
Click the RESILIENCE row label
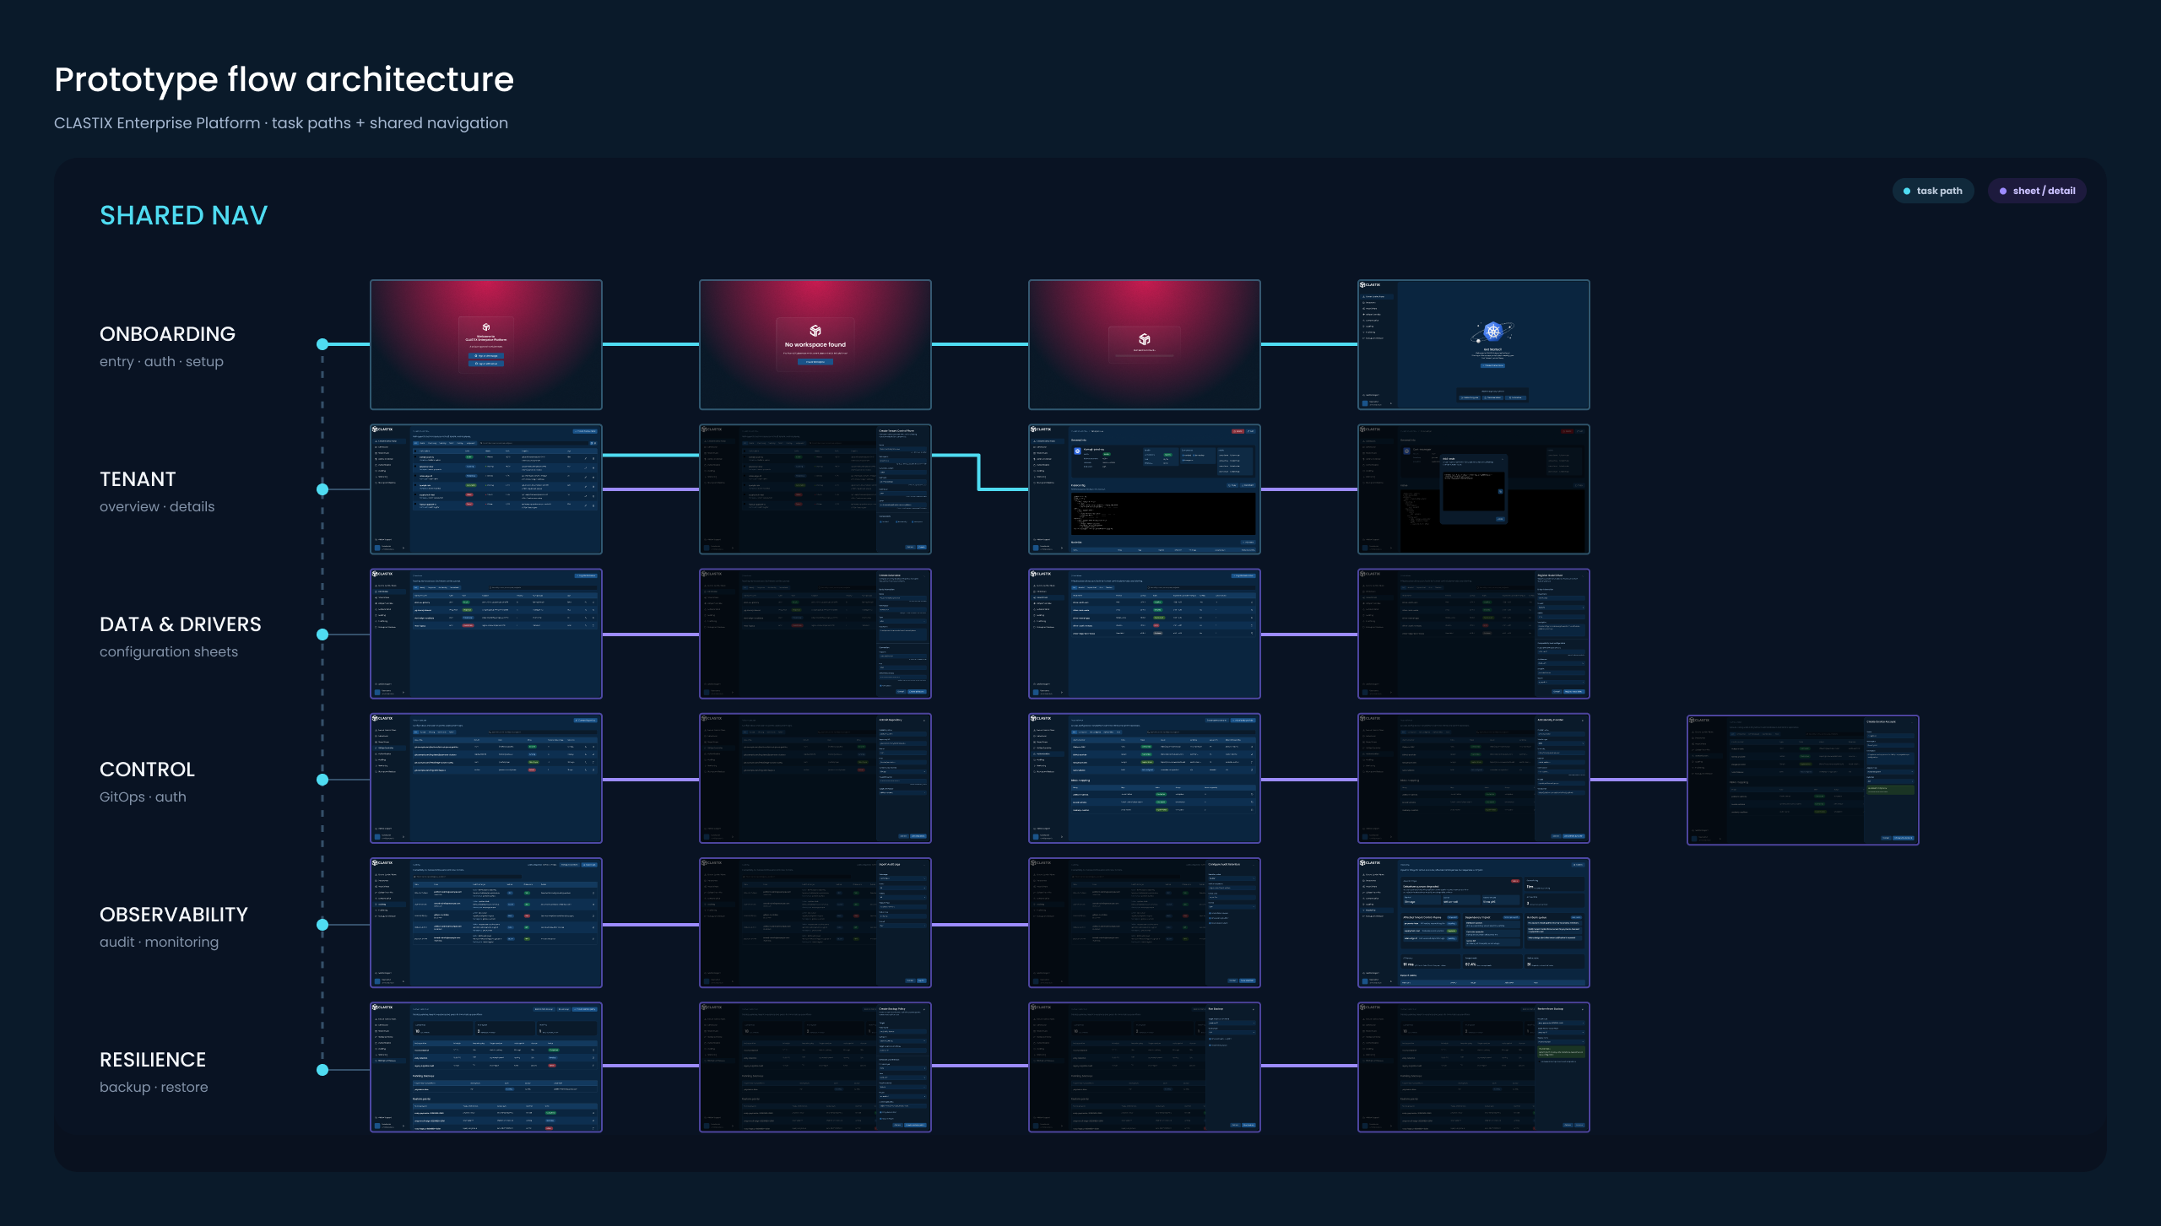[153, 1060]
